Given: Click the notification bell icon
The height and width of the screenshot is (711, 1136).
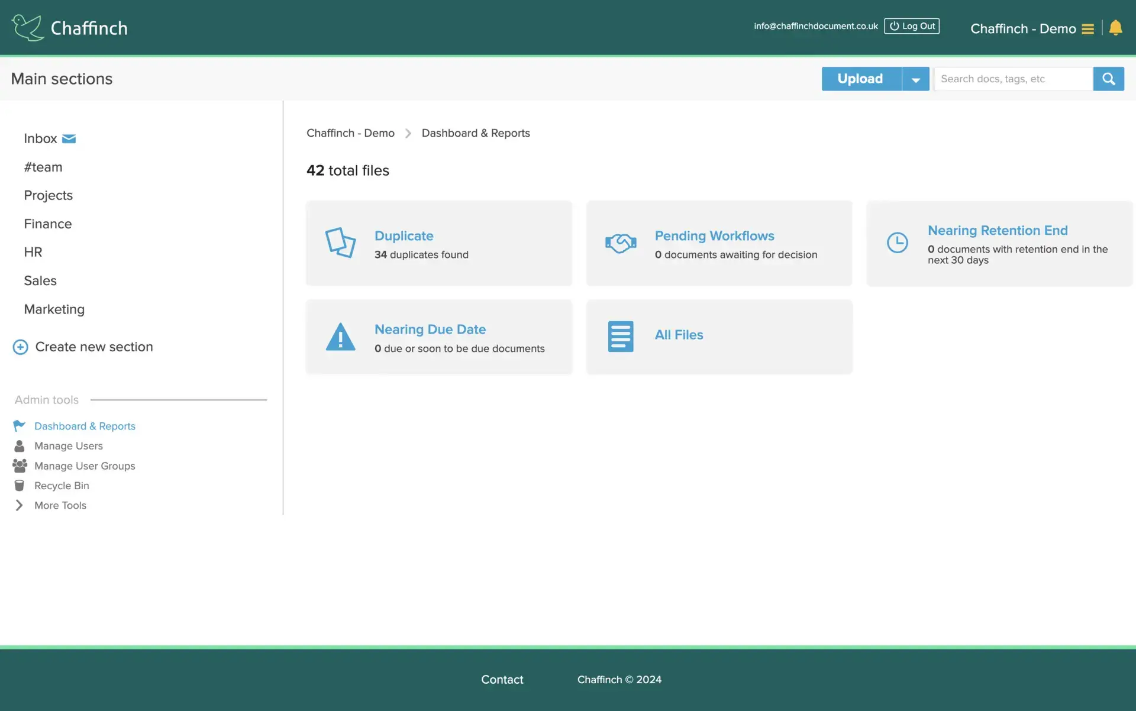Looking at the screenshot, I should pos(1115,28).
